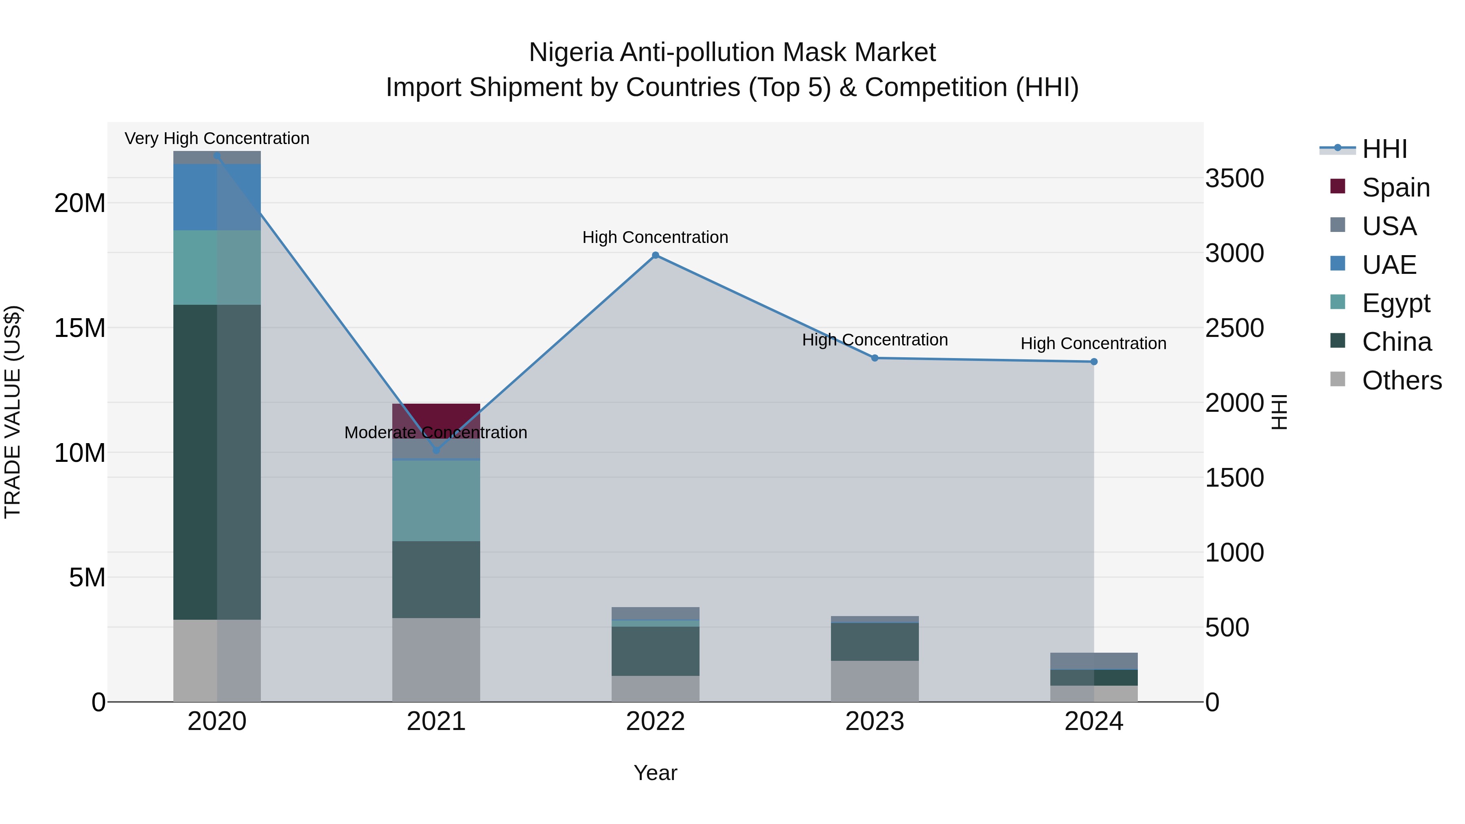Image resolution: width=1465 pixels, height=824 pixels.
Task: Click the 'Year' x-axis title
Action: click(x=655, y=773)
